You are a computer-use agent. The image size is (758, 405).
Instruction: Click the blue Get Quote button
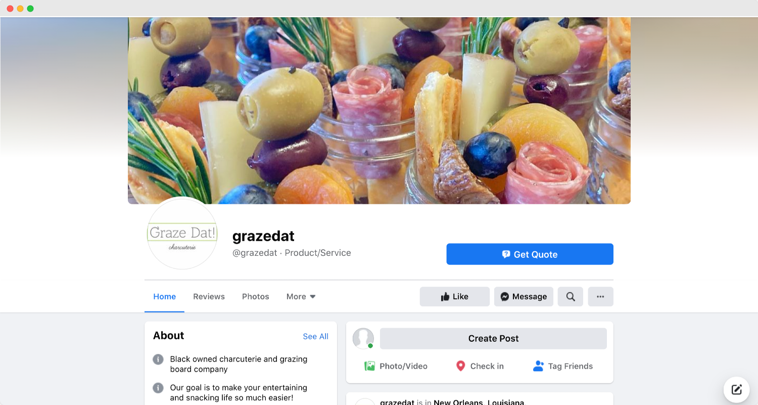pos(530,254)
